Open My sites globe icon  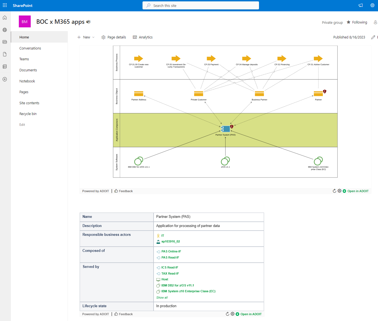click(x=5, y=30)
